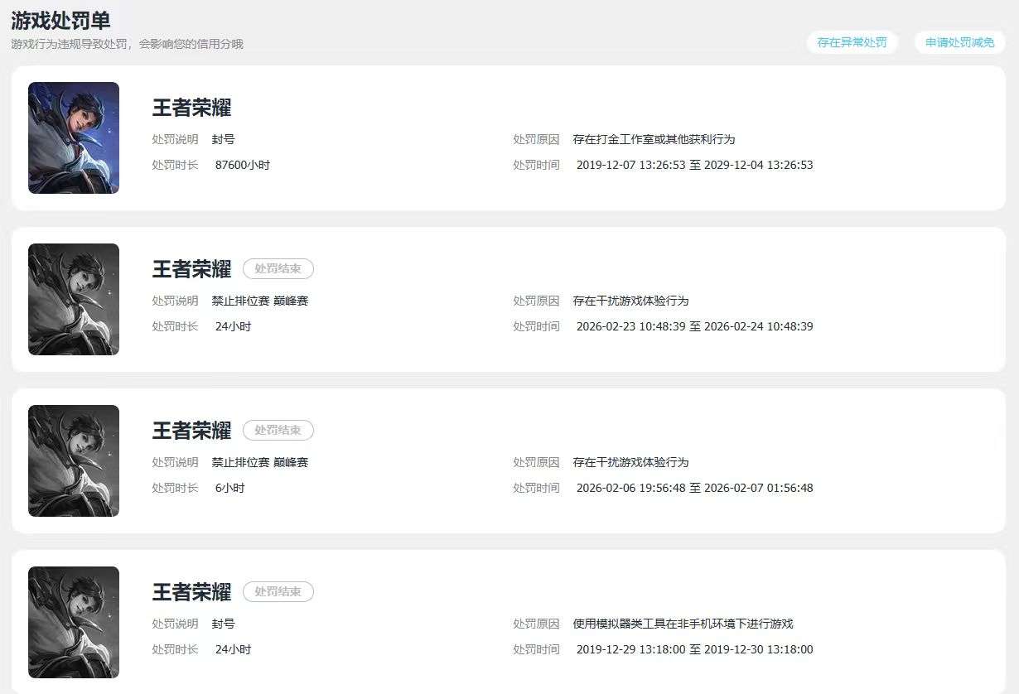The width and height of the screenshot is (1019, 694).
Task: Select 封号 on the 87600小时 card
Action: [x=223, y=139]
